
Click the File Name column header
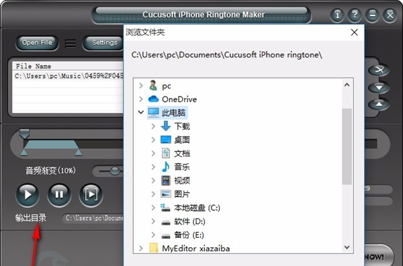click(x=69, y=66)
